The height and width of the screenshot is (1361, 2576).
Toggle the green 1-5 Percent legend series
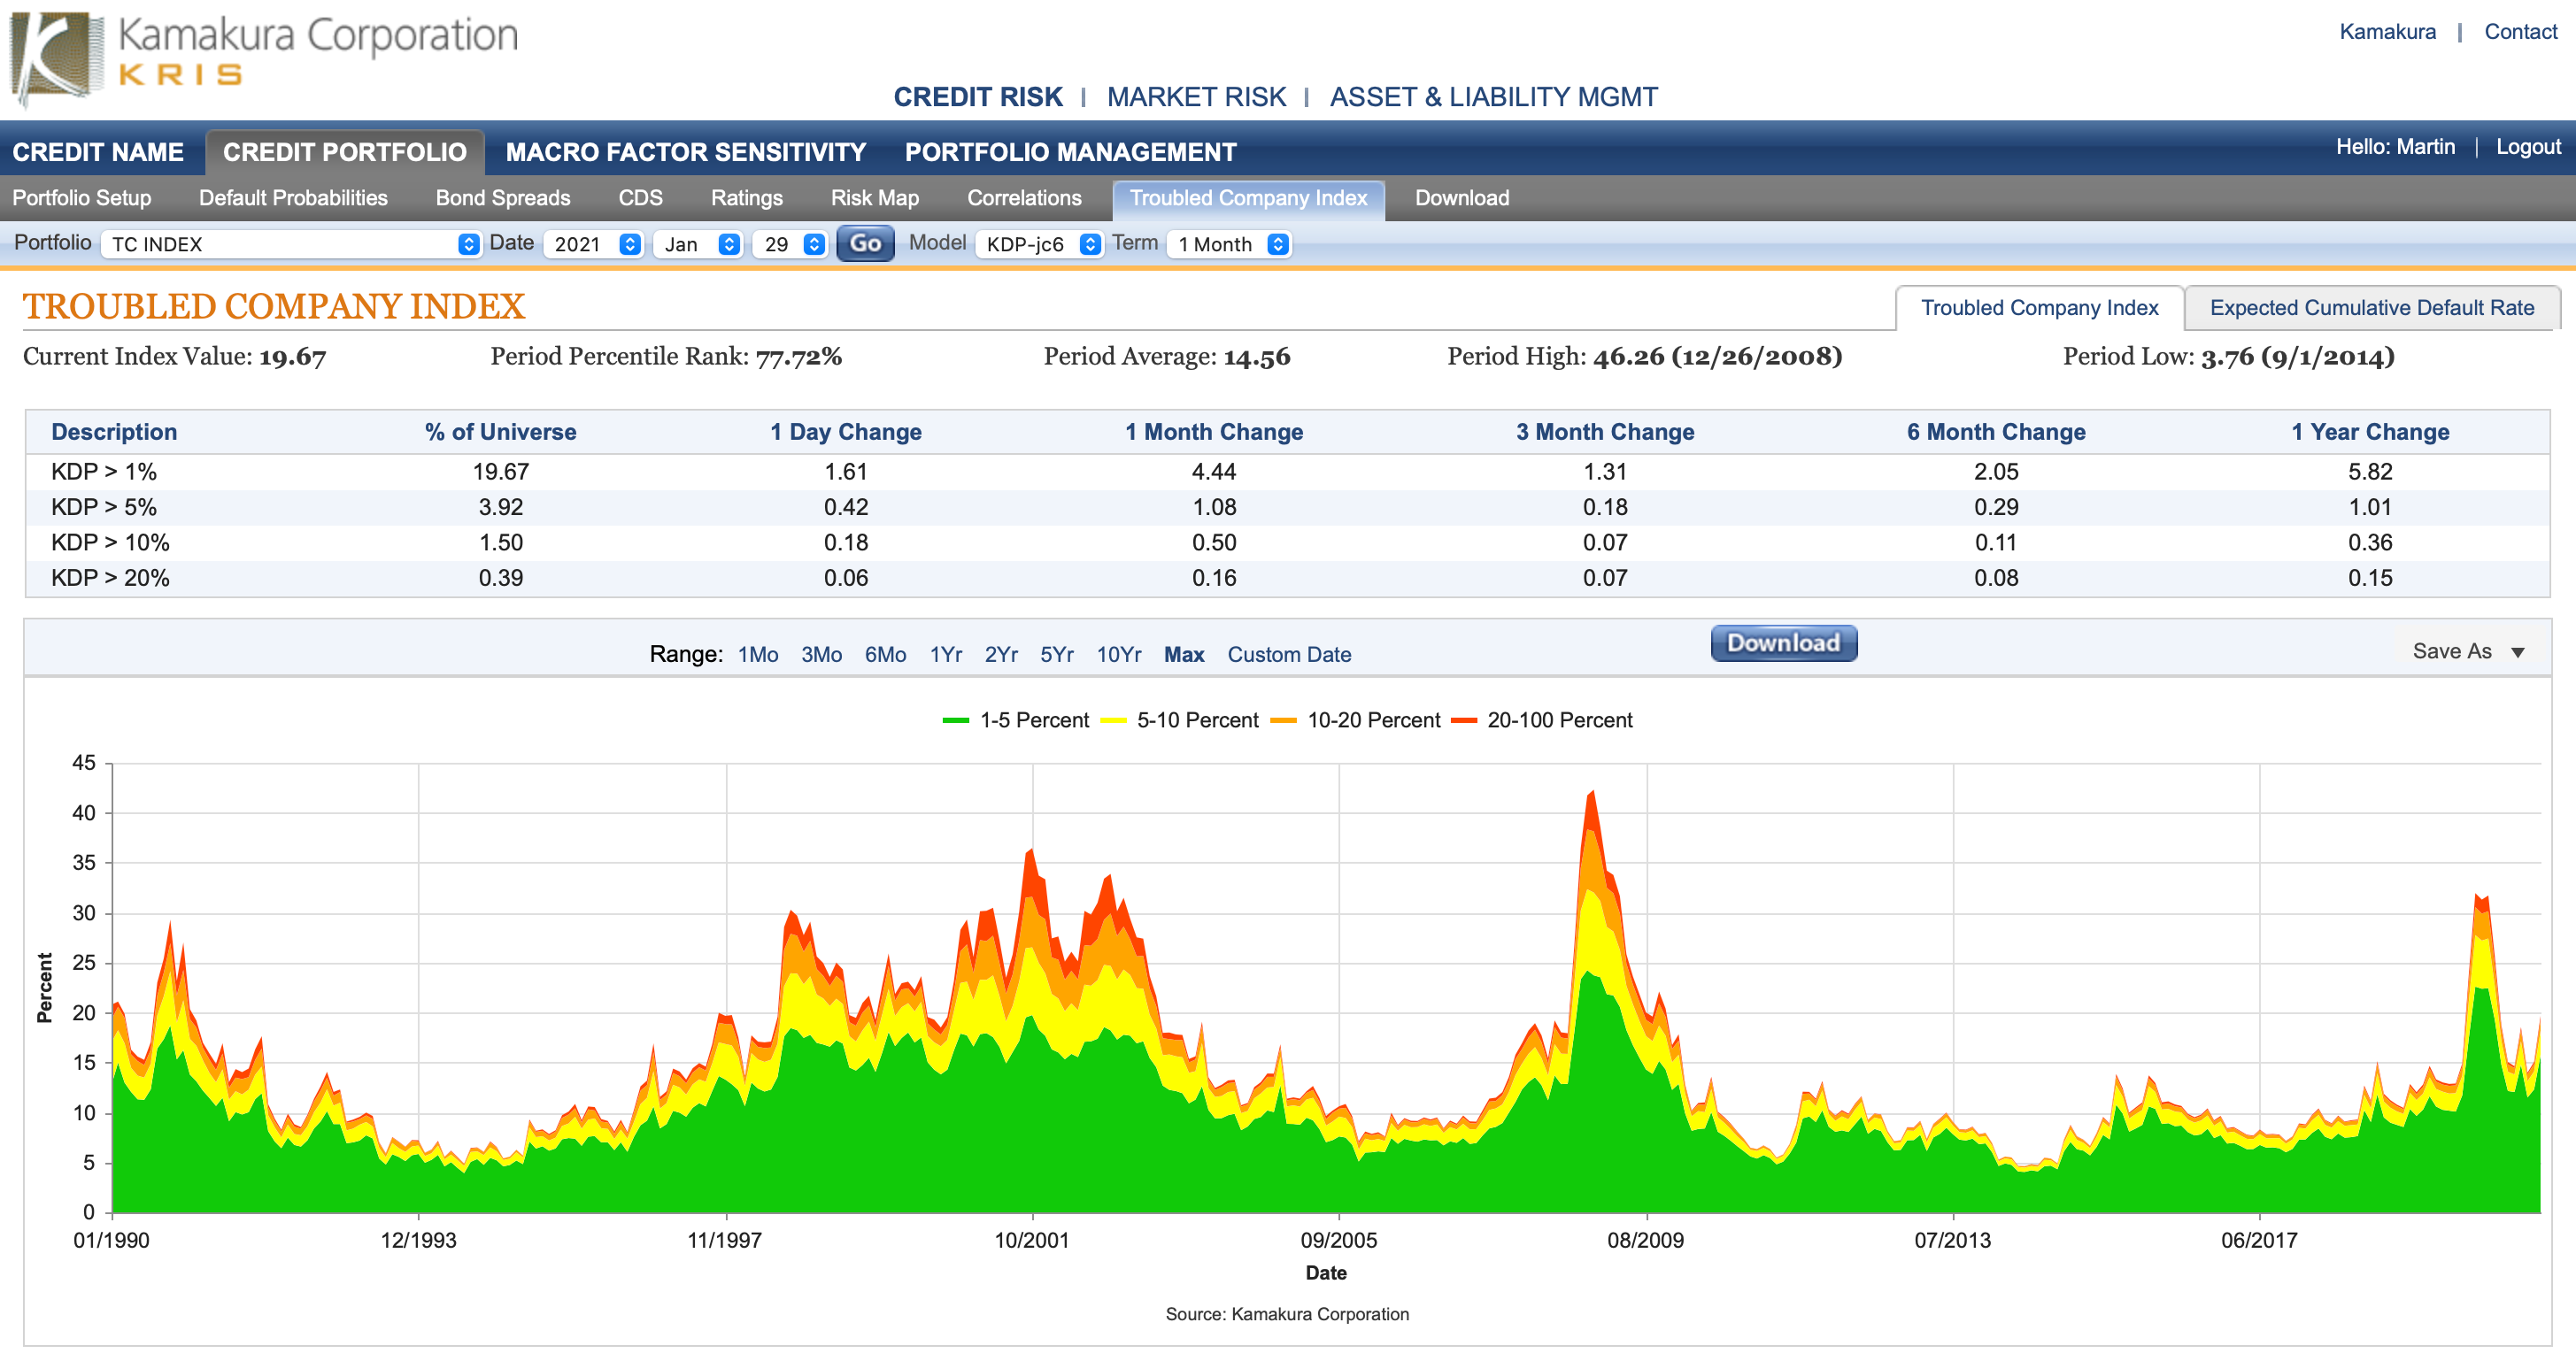click(x=1016, y=720)
